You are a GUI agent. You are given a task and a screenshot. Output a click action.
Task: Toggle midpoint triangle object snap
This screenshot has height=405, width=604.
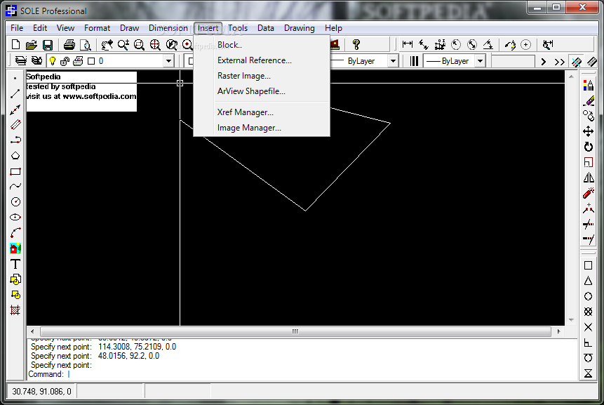[588, 281]
